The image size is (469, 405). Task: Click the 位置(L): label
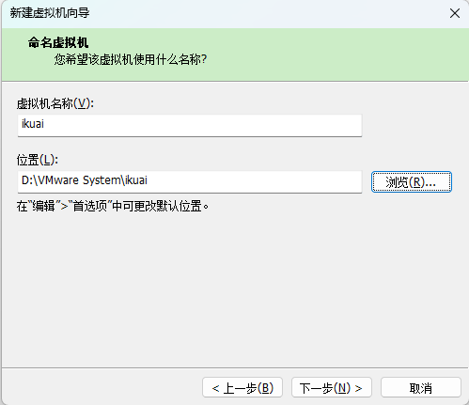click(x=38, y=160)
